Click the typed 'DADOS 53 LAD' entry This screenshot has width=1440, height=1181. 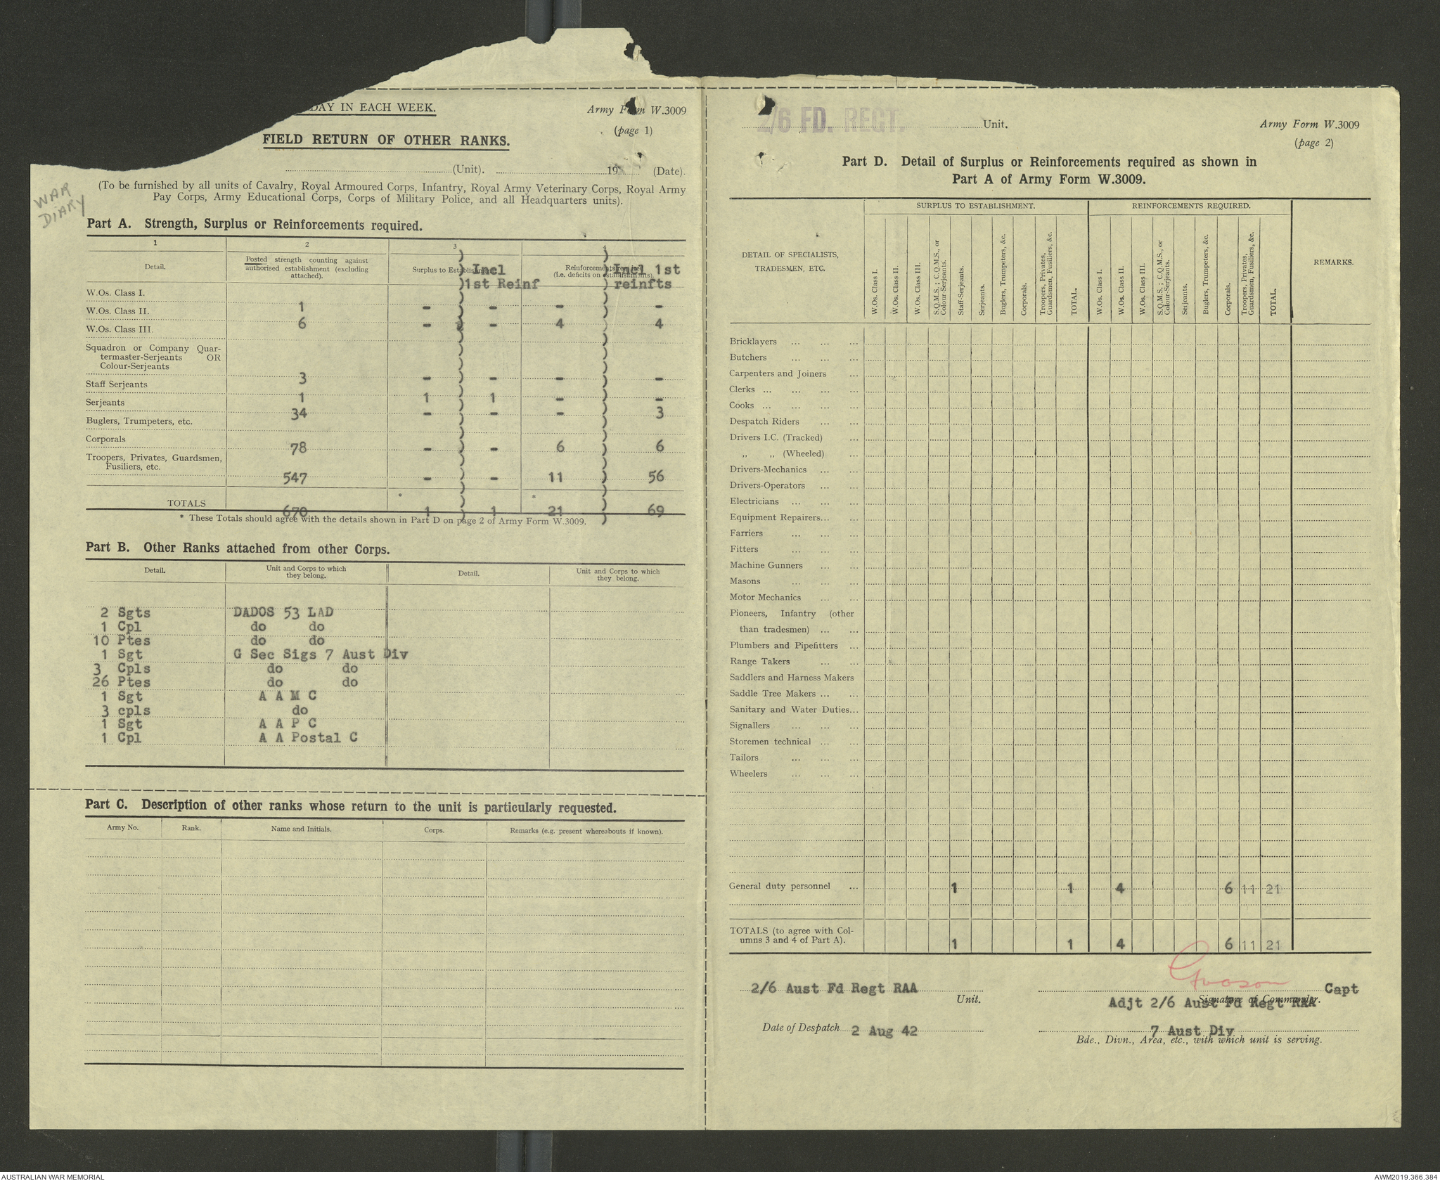(283, 612)
